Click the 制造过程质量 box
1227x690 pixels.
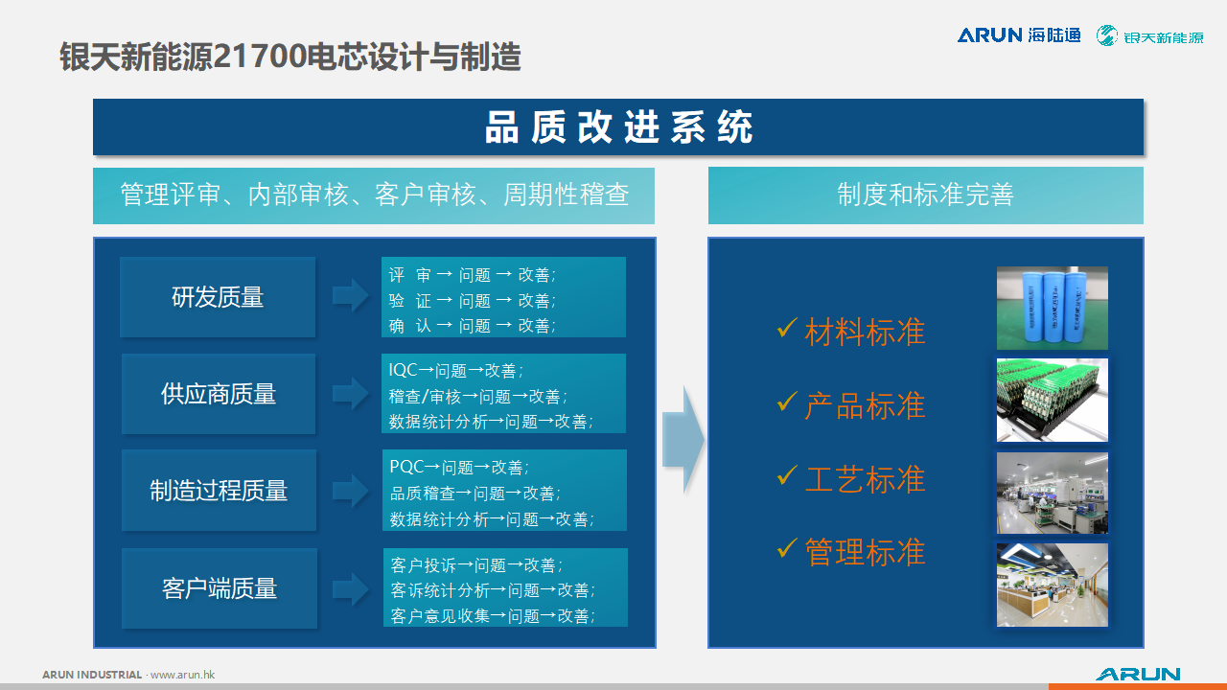pos(219,491)
